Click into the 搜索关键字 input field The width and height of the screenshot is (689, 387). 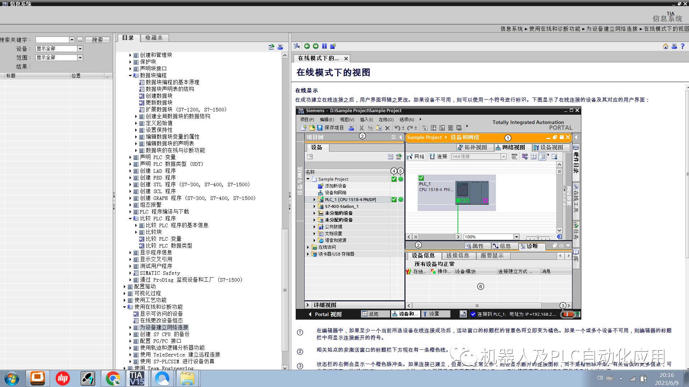pos(52,40)
